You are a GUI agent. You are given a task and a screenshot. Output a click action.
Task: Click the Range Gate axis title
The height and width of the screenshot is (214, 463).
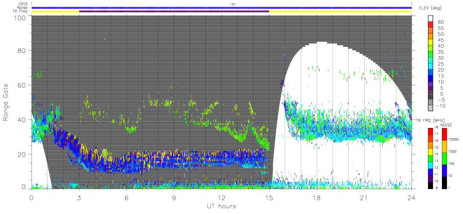[x=6, y=103]
